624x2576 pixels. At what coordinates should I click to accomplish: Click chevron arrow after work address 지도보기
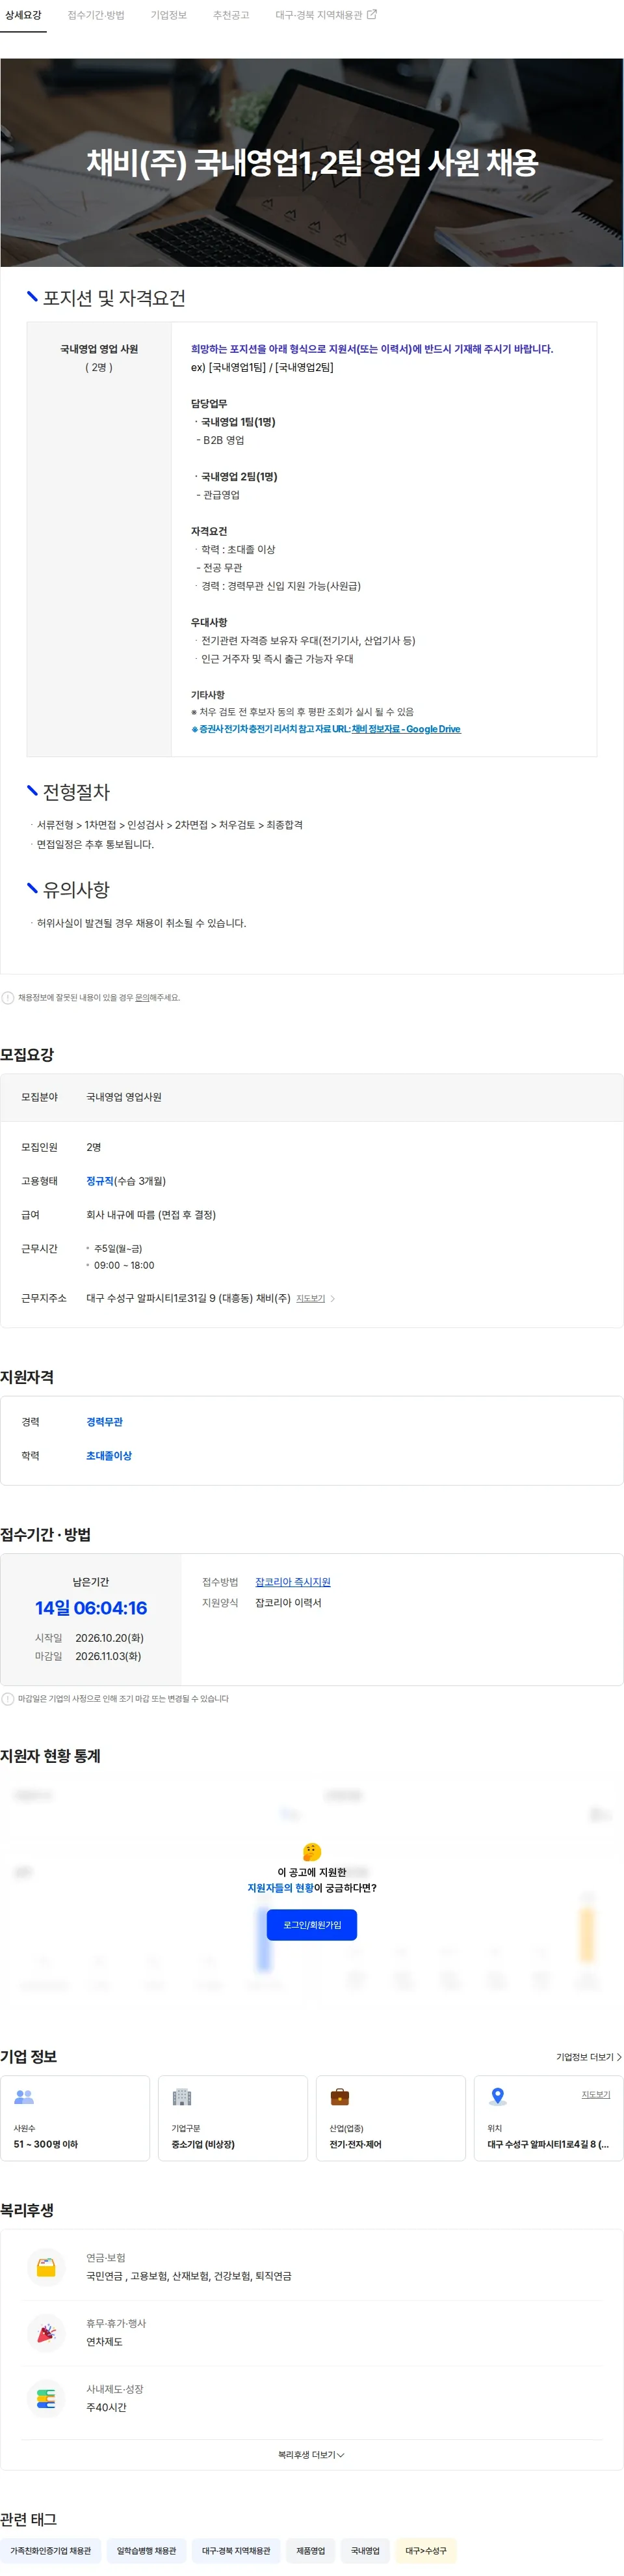(332, 1298)
